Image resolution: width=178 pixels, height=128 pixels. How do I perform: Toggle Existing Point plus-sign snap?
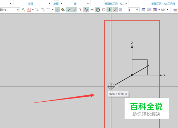pyautogui.click(x=109, y=10)
